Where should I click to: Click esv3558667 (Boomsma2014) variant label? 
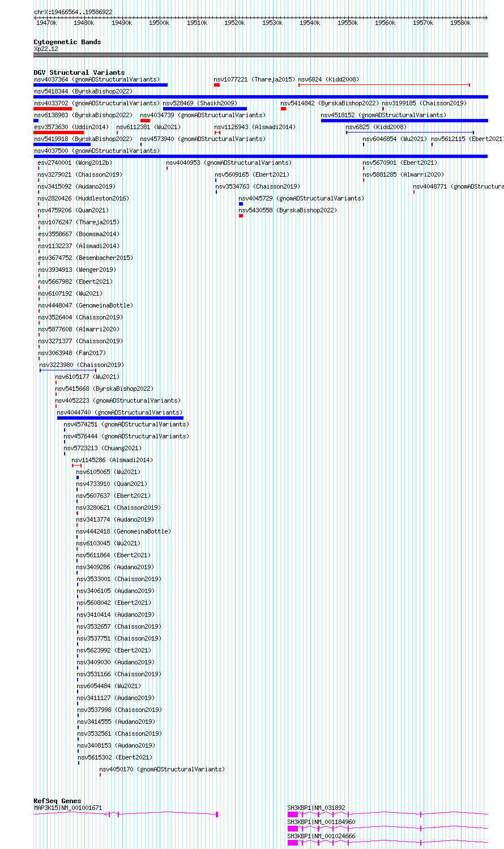click(79, 234)
